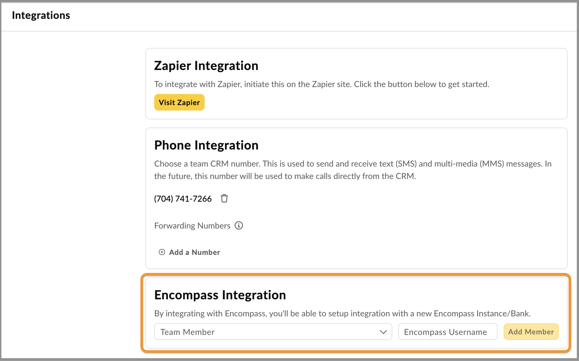Viewport: 579px width, 361px height.
Task: Click the chevron on the Team Member selector
Action: click(x=383, y=332)
